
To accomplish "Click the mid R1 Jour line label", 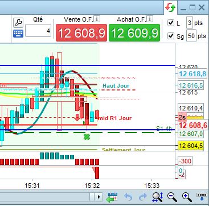I will [x=114, y=118].
